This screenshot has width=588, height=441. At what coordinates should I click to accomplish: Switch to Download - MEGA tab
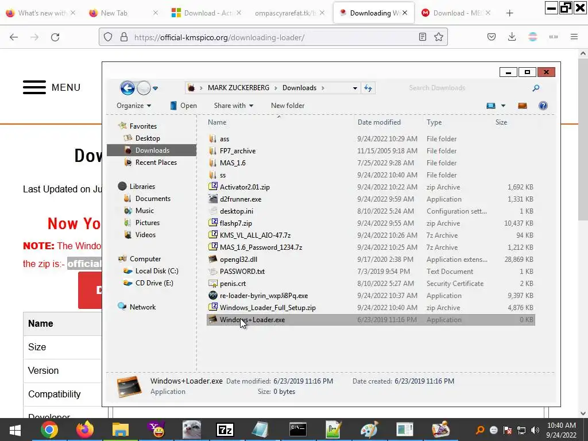pos(455,13)
